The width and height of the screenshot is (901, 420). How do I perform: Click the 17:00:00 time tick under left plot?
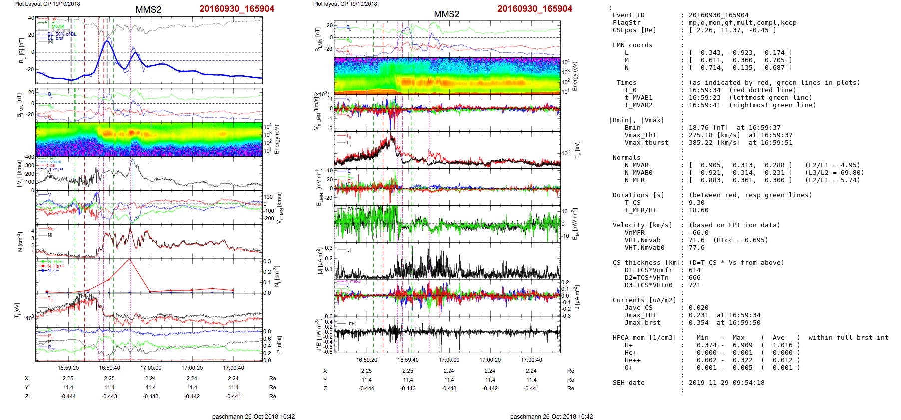click(x=151, y=368)
